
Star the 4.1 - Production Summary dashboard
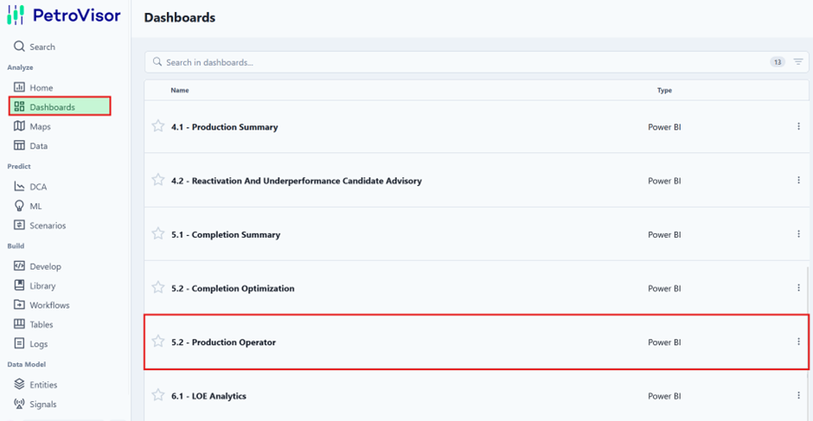[158, 126]
